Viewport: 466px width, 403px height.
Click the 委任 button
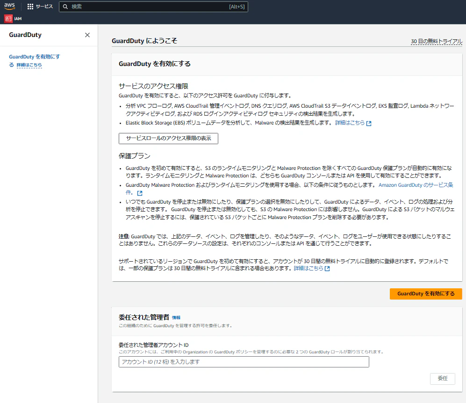442,378
